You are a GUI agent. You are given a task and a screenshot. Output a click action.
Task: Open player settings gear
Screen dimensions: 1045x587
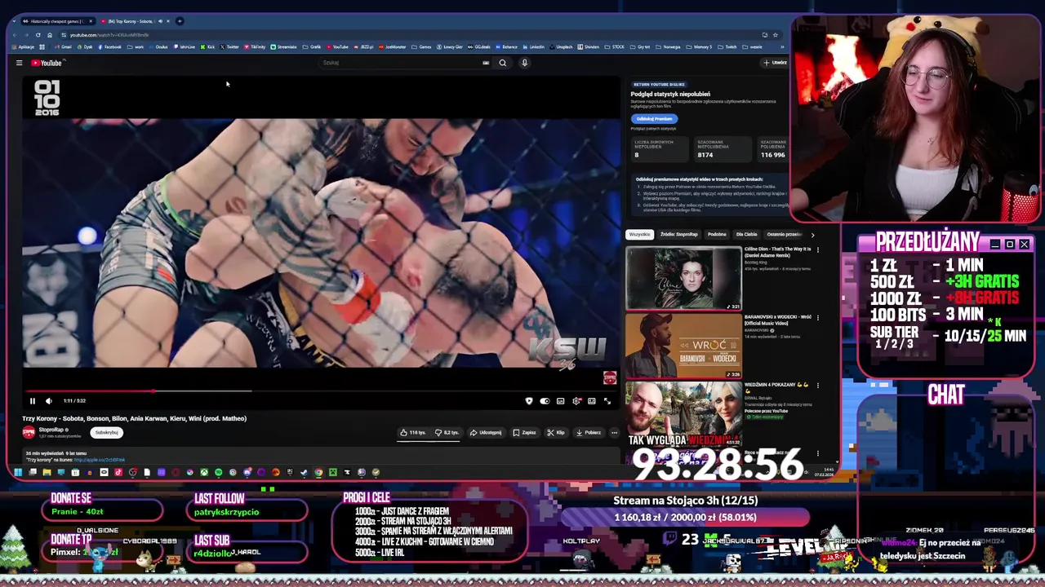[x=576, y=401]
